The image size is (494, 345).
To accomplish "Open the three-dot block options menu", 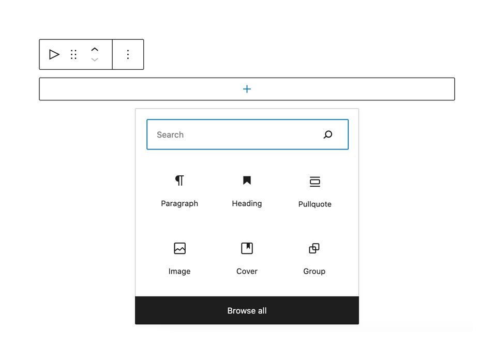I will 128,54.
